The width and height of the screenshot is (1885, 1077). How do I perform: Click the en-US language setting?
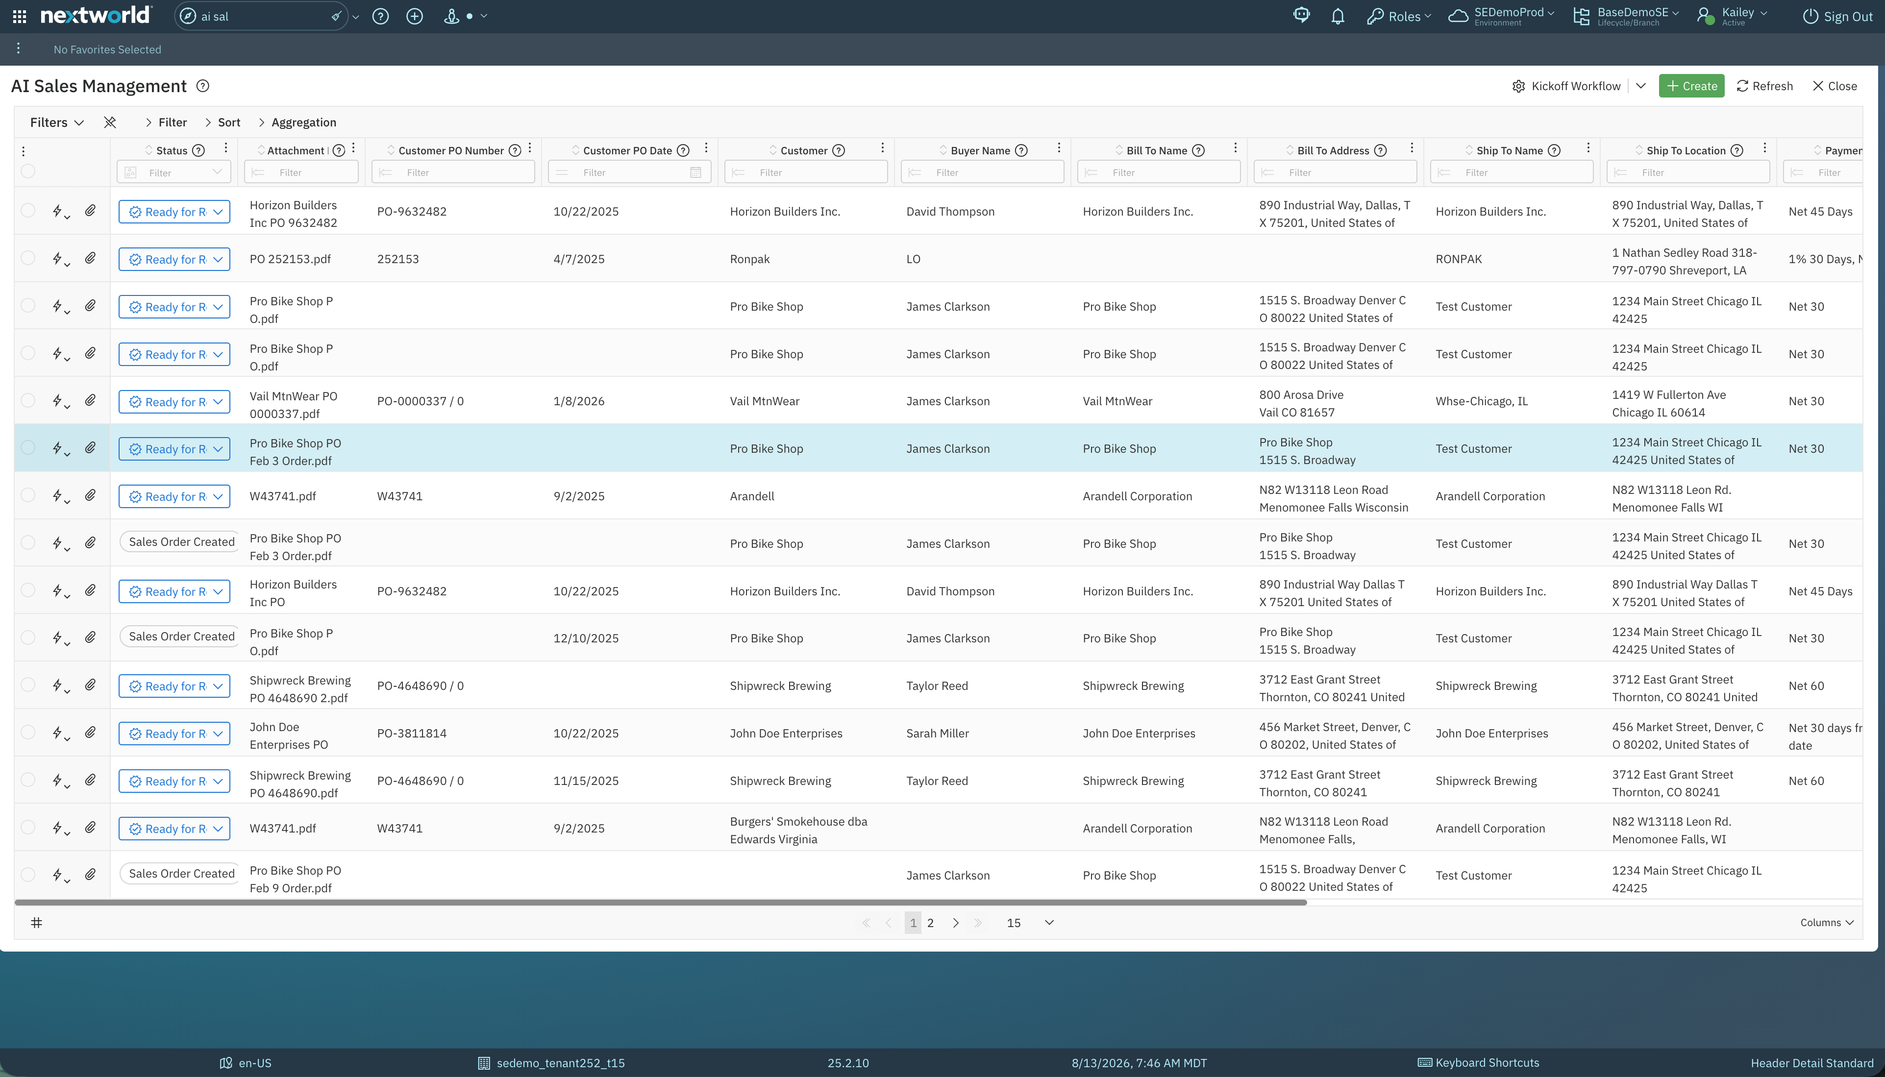246,1063
